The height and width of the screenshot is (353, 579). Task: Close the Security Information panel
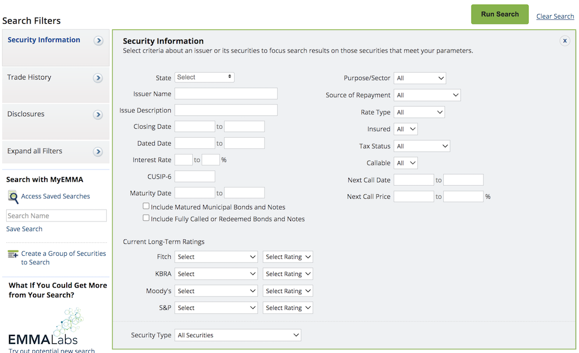[x=564, y=40]
